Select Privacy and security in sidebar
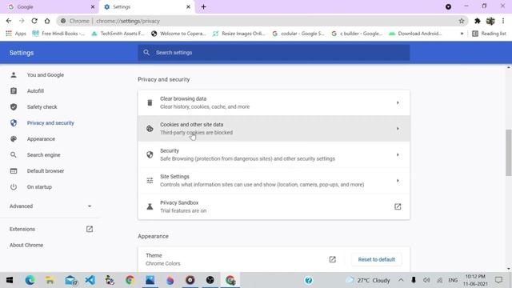 pos(50,122)
